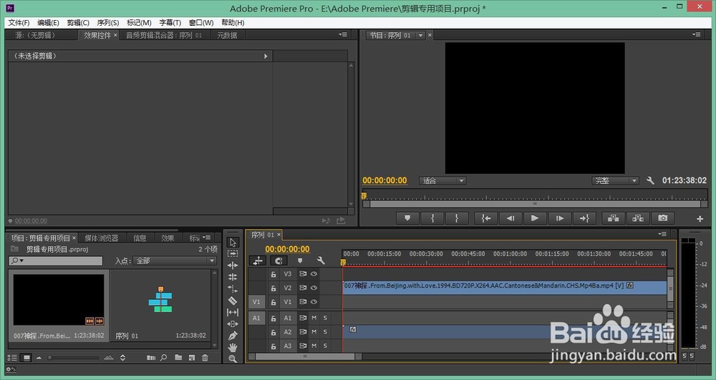
Task: Switch project panel to icon view
Action: pos(26,358)
